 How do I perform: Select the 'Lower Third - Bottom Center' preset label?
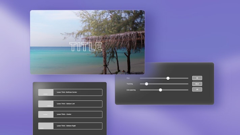coord(69,92)
